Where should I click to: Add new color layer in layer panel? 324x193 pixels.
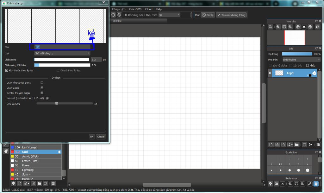[x=271, y=145]
